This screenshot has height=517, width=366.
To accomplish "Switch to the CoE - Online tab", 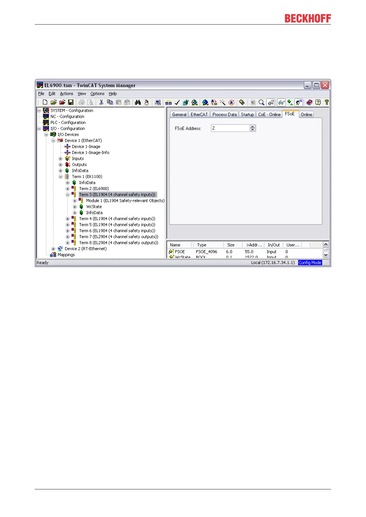I will 269,115.
